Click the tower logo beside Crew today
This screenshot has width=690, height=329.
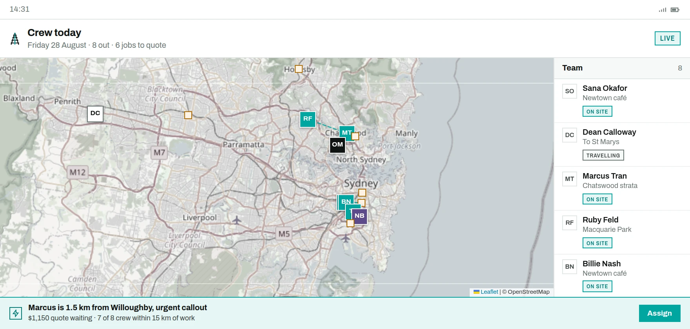[x=15, y=39]
